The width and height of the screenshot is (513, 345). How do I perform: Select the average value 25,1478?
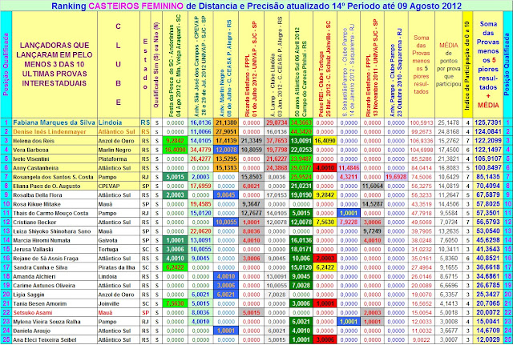pos(449,122)
